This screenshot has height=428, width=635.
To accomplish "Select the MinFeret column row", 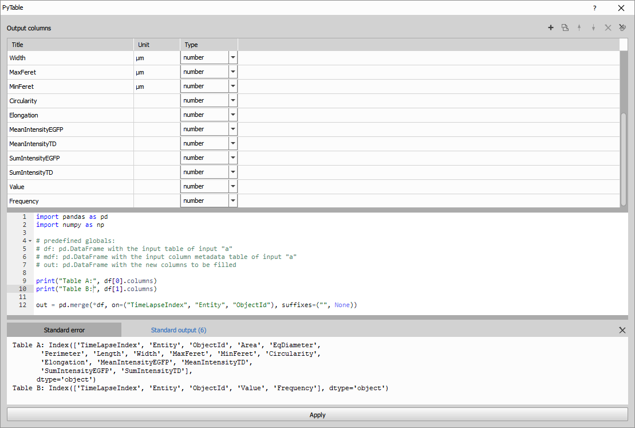I will pyautogui.click(x=69, y=86).
